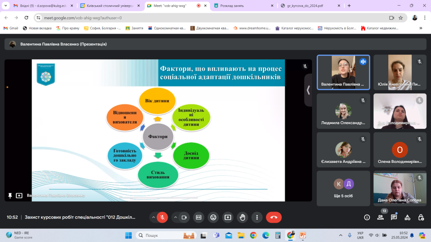Unmute the microphone in Meet
This screenshot has height=242, width=431.
162,217
